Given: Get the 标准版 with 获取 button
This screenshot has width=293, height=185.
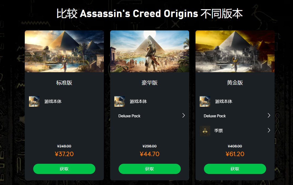Looking at the screenshot, I should click(x=64, y=169).
